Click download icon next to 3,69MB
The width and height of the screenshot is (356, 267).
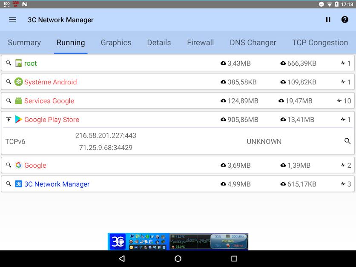click(x=223, y=165)
